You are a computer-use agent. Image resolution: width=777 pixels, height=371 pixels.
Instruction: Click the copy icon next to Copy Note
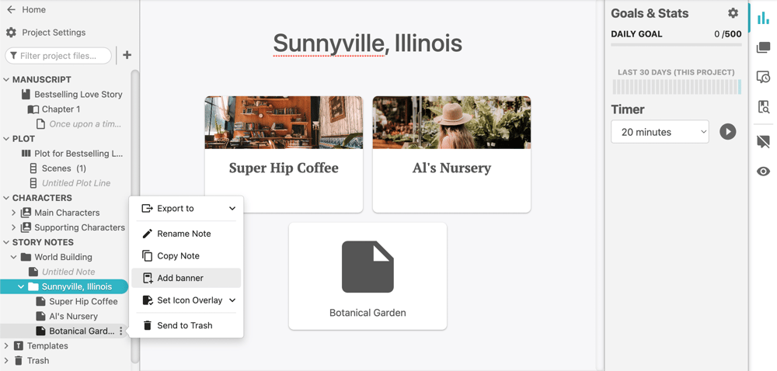(147, 256)
